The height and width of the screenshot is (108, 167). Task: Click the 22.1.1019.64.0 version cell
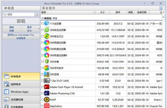(x=118, y=55)
